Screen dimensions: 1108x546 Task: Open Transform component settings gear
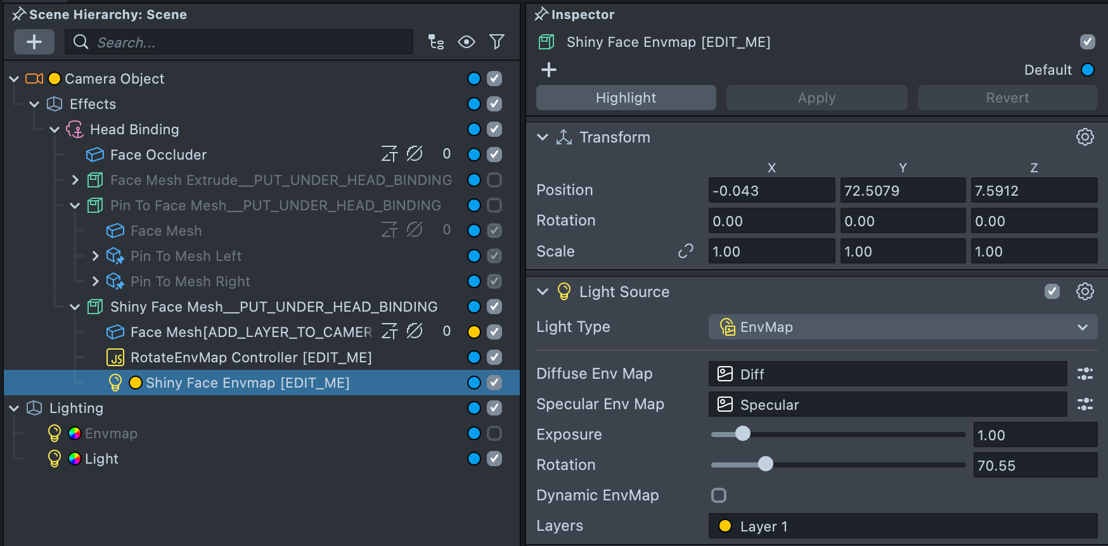click(1085, 137)
